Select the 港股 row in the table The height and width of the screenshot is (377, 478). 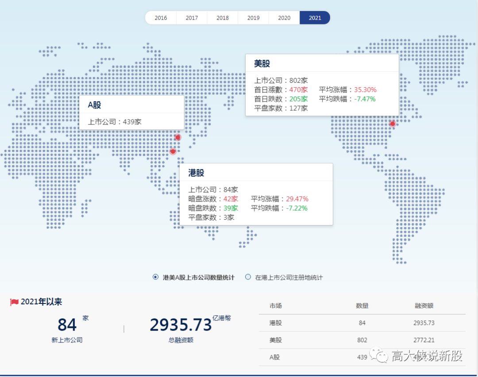click(362, 323)
